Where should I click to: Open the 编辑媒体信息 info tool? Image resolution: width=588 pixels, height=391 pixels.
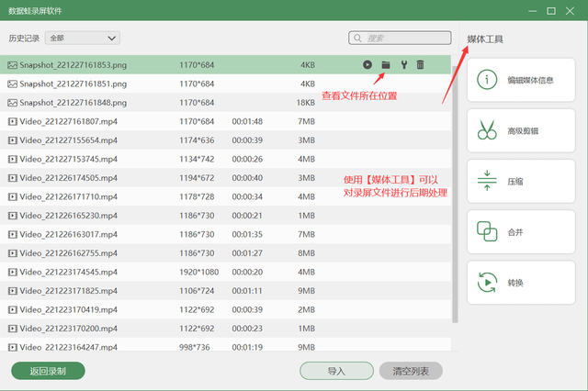click(x=521, y=80)
